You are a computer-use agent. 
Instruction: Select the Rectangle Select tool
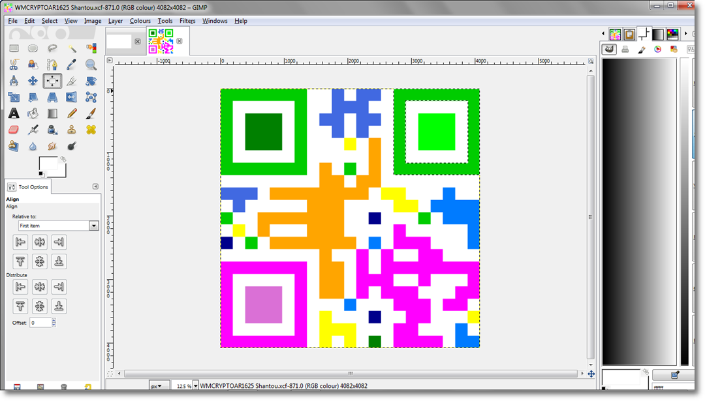pyautogui.click(x=14, y=48)
